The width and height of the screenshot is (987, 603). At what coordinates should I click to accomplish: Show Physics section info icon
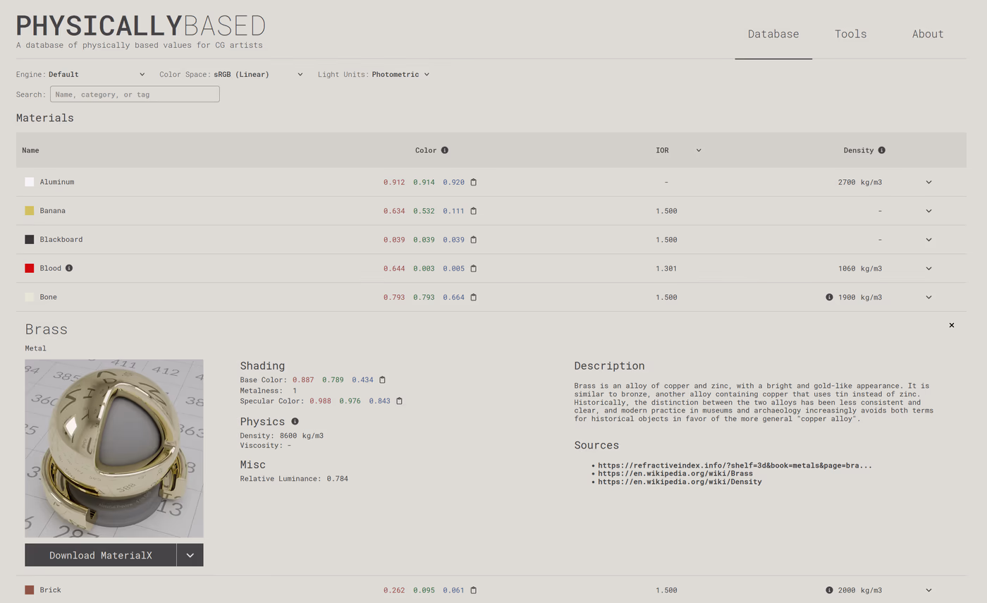[295, 422]
